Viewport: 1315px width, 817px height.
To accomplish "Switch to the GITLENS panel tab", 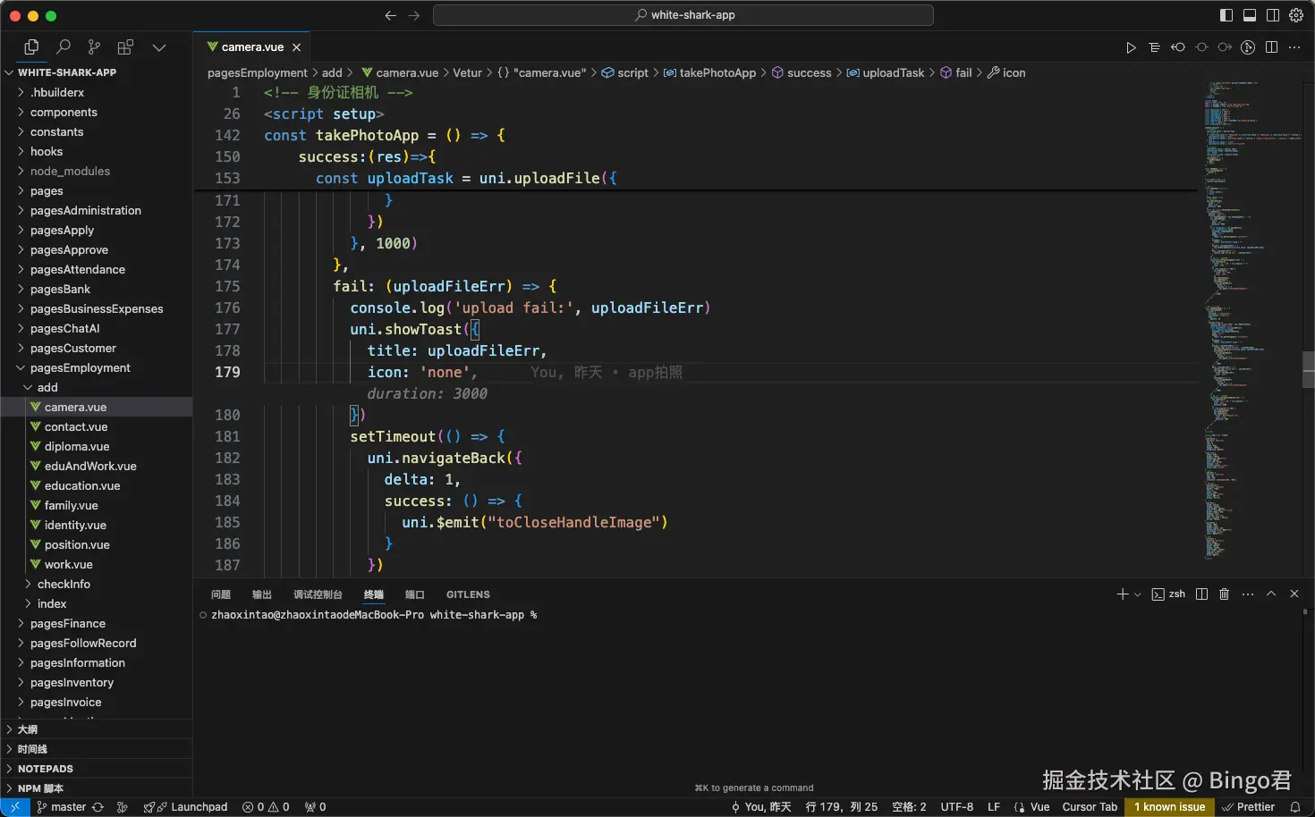I will click(468, 594).
